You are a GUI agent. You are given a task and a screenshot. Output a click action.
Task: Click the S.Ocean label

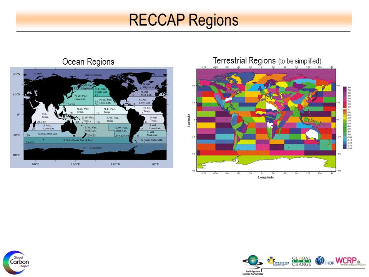[96, 148]
